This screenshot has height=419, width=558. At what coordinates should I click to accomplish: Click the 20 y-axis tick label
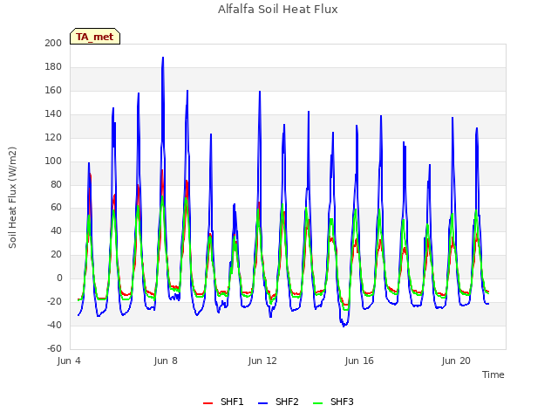pos(56,254)
